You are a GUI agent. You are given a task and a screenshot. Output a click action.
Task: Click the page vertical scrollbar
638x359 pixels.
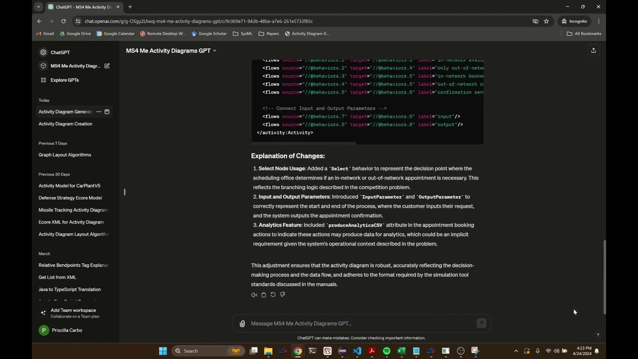click(605, 277)
